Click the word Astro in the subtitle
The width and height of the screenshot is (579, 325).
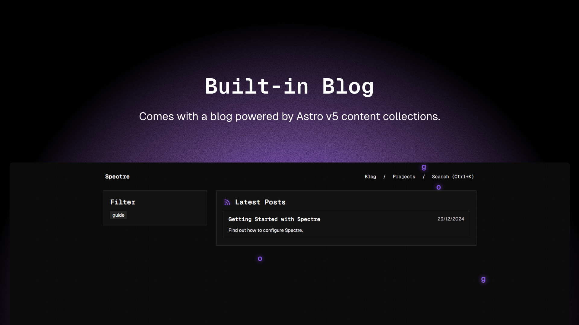pyautogui.click(x=310, y=116)
